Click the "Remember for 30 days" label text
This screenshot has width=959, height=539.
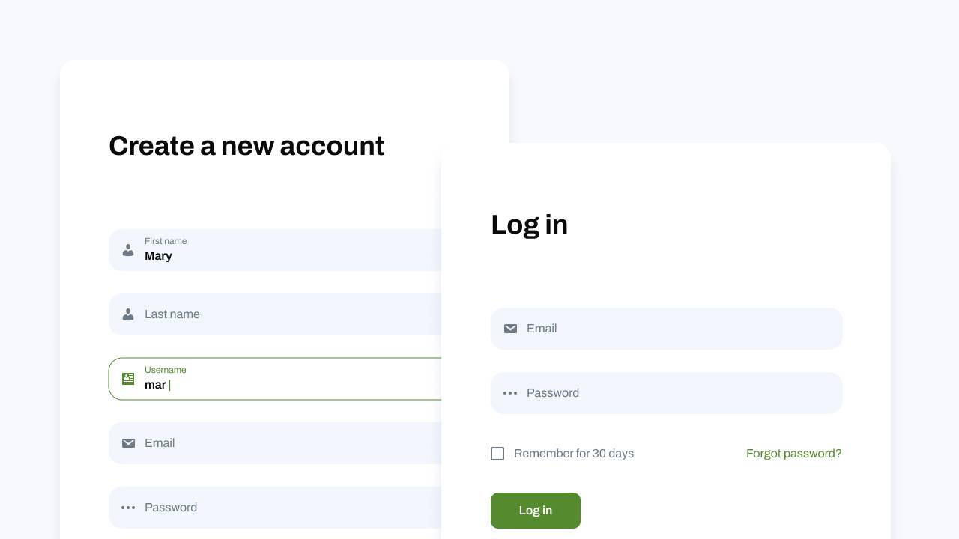[574, 454]
